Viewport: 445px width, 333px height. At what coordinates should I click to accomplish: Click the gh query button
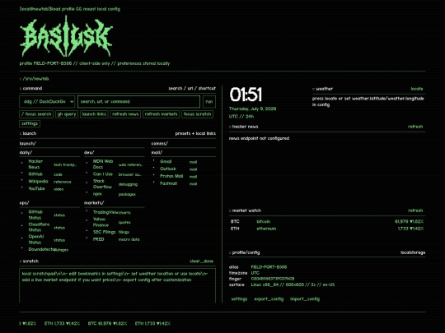67,114
